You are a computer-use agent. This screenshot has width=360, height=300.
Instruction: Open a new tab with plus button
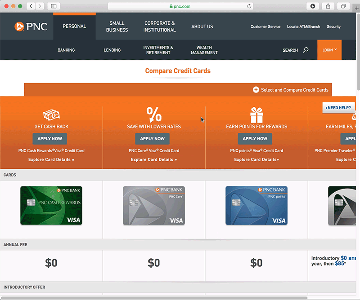(x=356, y=9)
